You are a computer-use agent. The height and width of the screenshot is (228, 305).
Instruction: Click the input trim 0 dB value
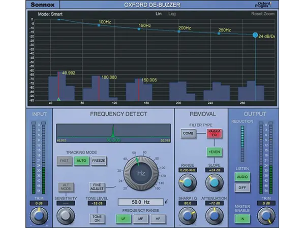pyautogui.click(x=39, y=203)
